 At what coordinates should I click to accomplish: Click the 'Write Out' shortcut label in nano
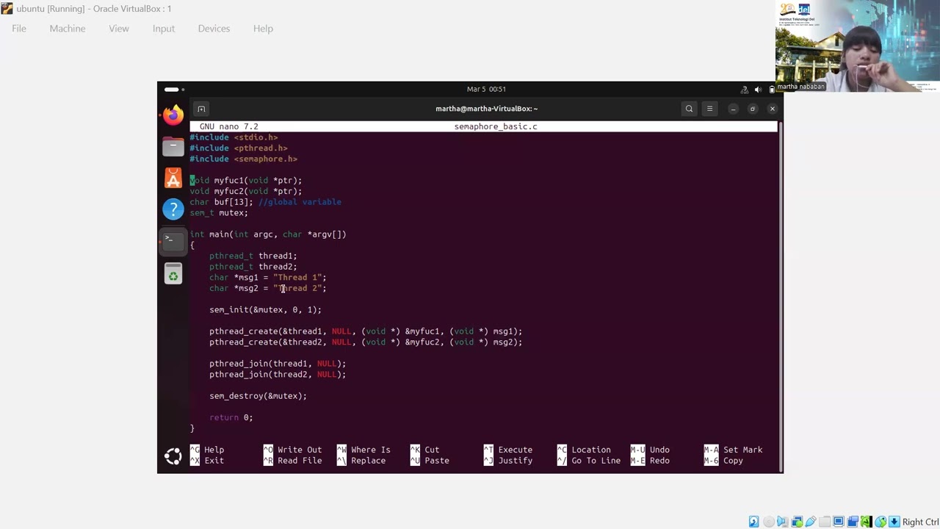coord(300,450)
